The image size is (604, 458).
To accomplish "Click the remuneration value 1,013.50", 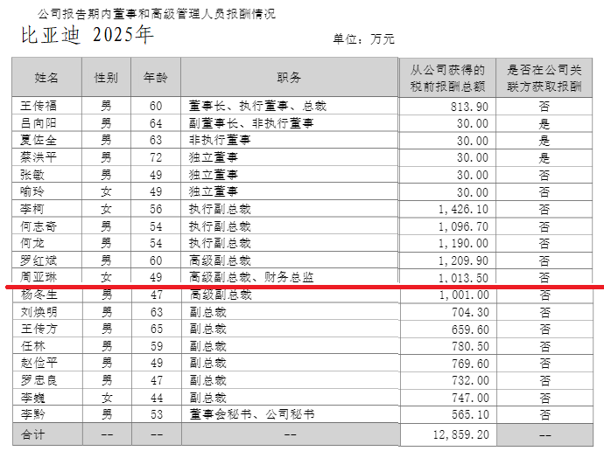I will click(463, 278).
